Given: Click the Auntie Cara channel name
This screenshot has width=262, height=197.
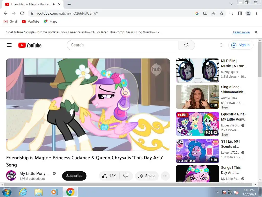Looking at the screenshot, I should click(229, 98).
